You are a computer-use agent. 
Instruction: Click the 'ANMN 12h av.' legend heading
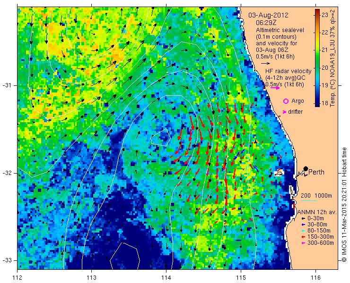[x=317, y=212]
